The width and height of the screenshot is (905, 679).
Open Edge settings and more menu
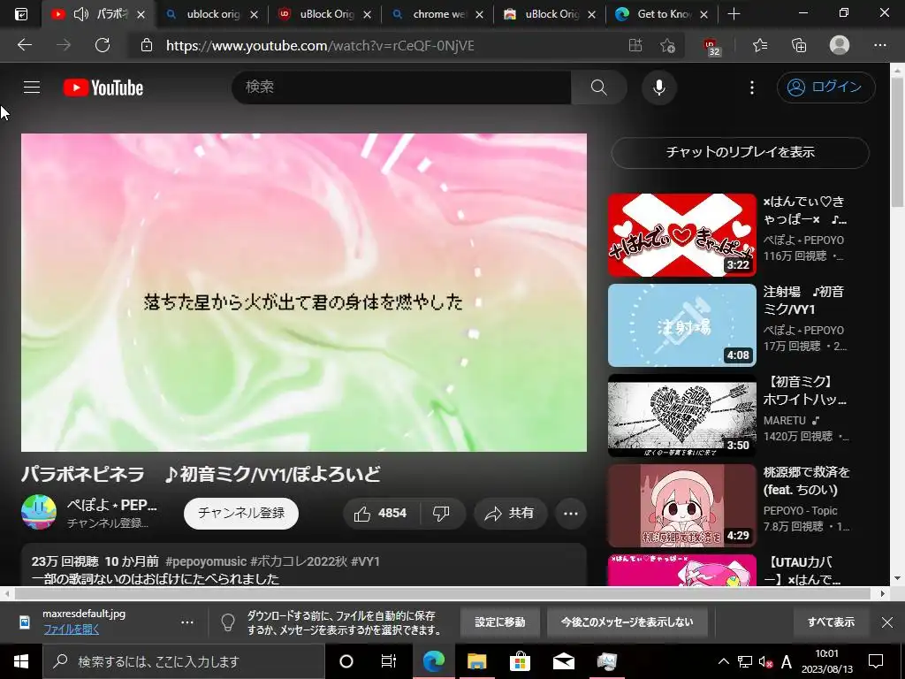879,45
